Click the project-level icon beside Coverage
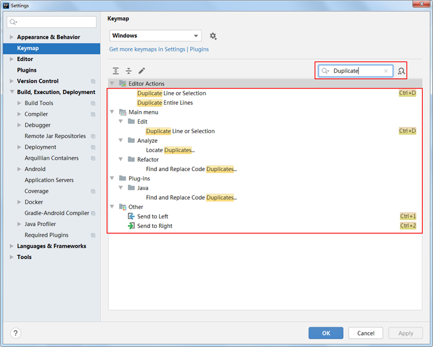 93,191
